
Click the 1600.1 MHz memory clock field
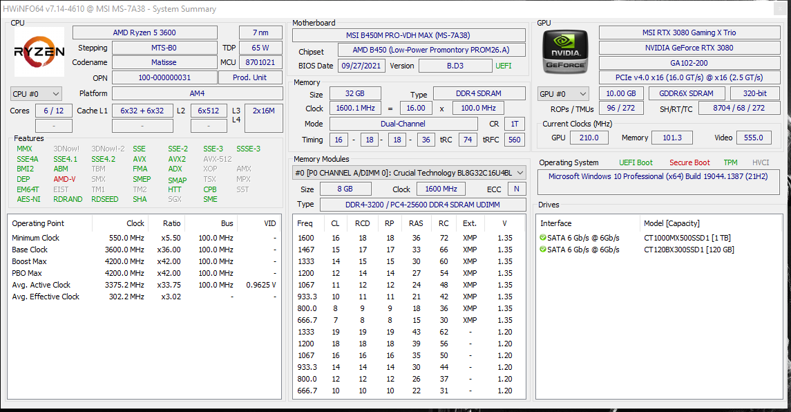[356, 108]
